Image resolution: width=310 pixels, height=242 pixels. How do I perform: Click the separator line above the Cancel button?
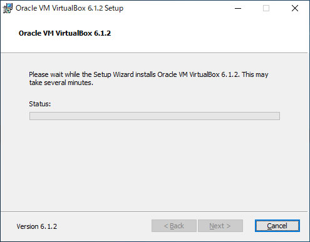(154, 211)
